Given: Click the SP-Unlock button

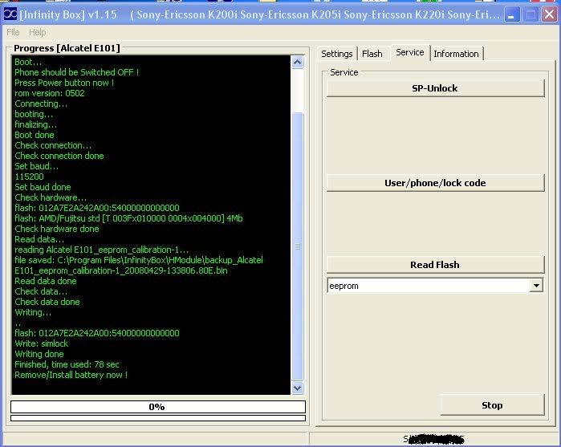Looking at the screenshot, I should pos(435,88).
